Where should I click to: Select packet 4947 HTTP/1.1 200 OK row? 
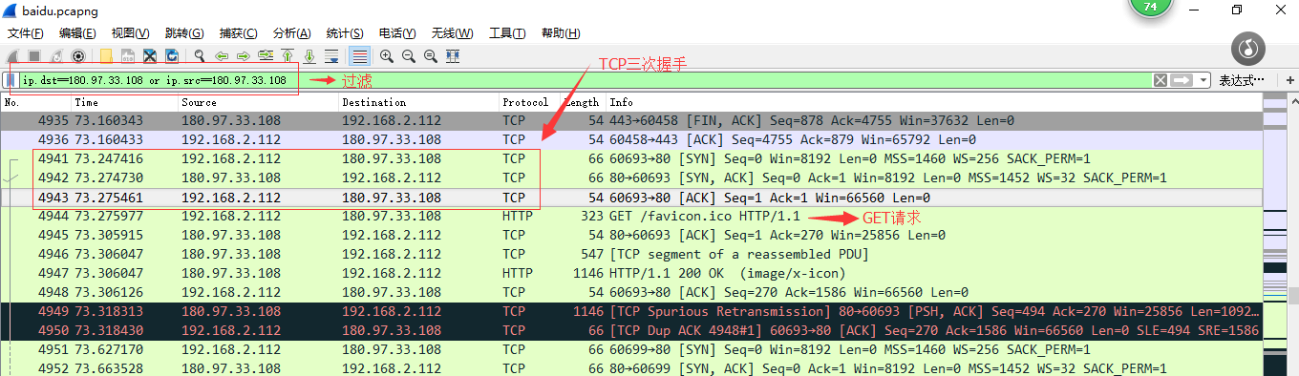tap(630, 274)
